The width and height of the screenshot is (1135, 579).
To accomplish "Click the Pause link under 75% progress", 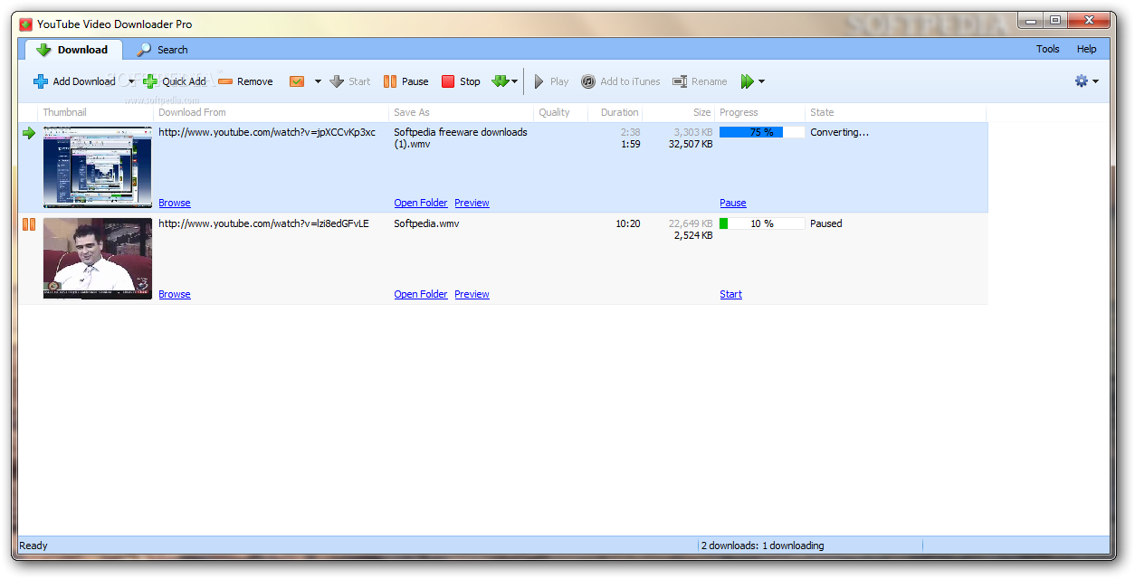I will pyautogui.click(x=733, y=203).
